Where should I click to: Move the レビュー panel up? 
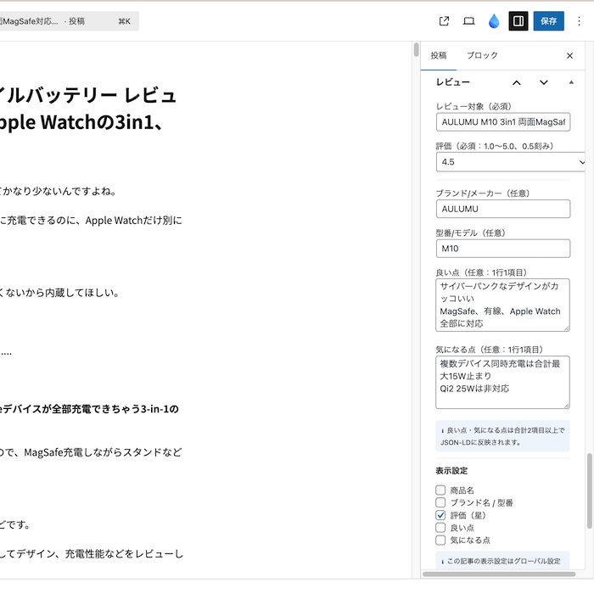[516, 82]
